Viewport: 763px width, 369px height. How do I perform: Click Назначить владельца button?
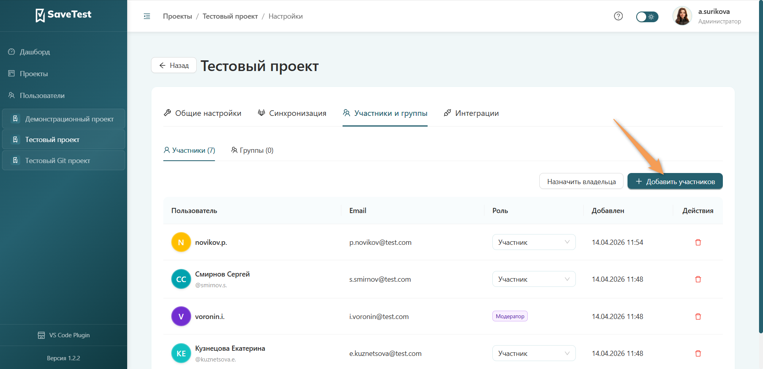click(581, 181)
